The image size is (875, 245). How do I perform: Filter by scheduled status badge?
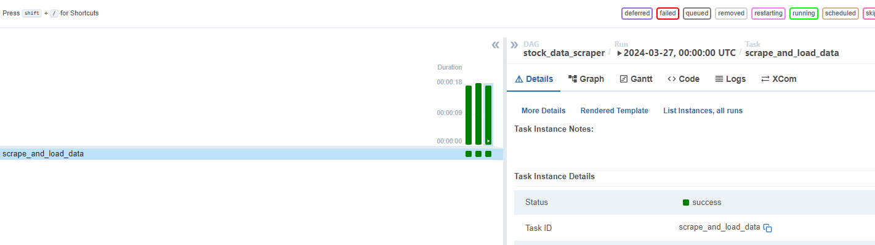pyautogui.click(x=840, y=13)
